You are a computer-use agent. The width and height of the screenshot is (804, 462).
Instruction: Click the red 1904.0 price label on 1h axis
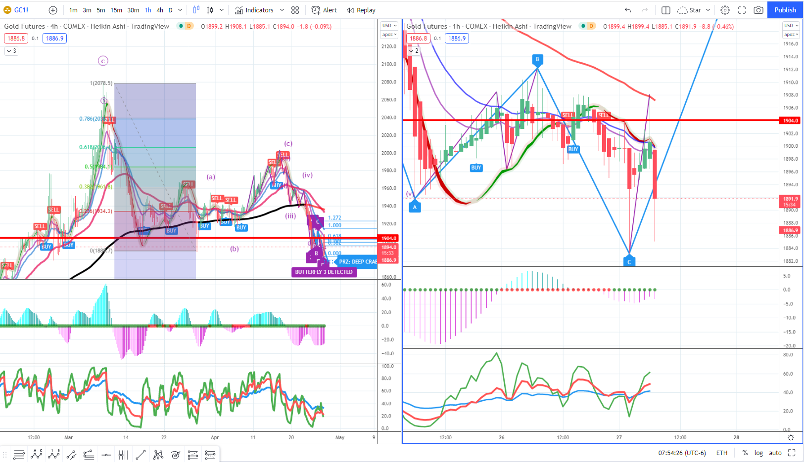point(790,121)
